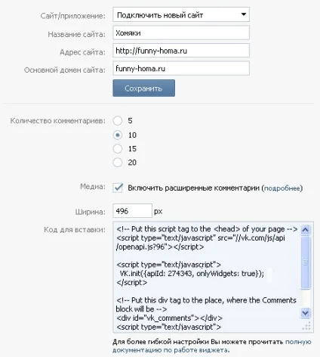Select the Подключить новый сайт combo box
The width and height of the screenshot is (320, 357).
point(181,14)
